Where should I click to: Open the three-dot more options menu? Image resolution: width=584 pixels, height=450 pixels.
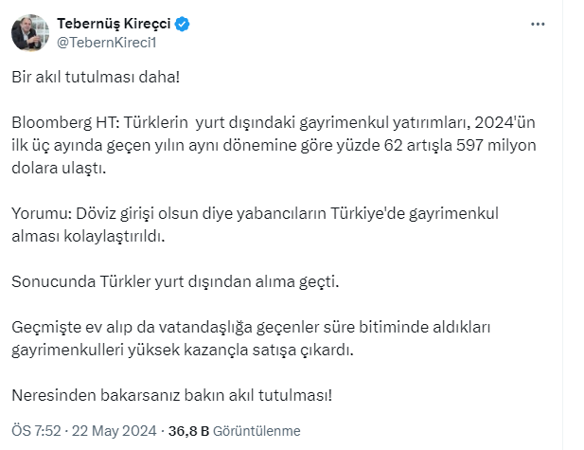coord(538,25)
